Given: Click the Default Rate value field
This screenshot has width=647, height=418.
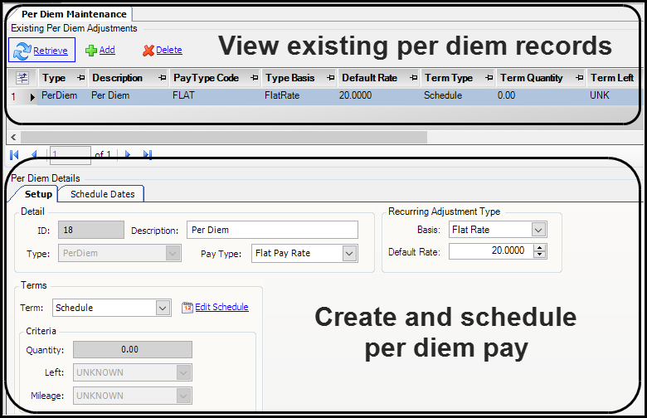Looking at the screenshot, I should click(x=491, y=250).
